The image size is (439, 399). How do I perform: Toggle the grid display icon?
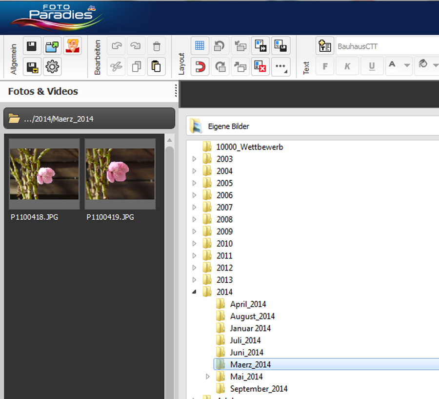pos(199,46)
